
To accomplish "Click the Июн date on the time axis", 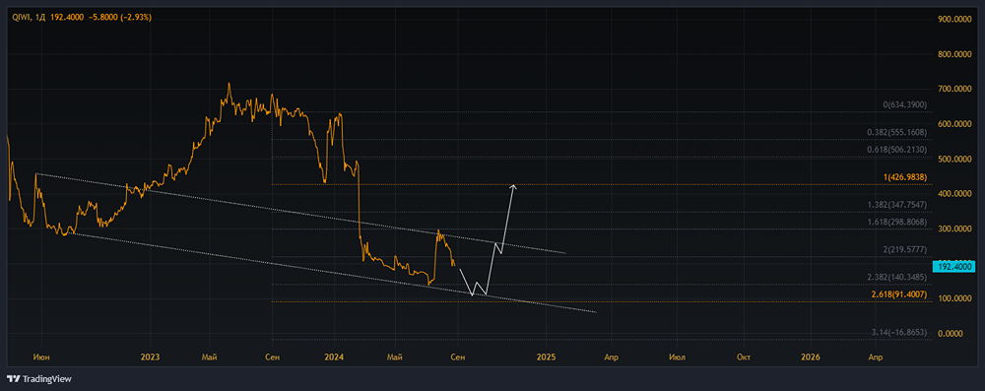I will [42, 358].
